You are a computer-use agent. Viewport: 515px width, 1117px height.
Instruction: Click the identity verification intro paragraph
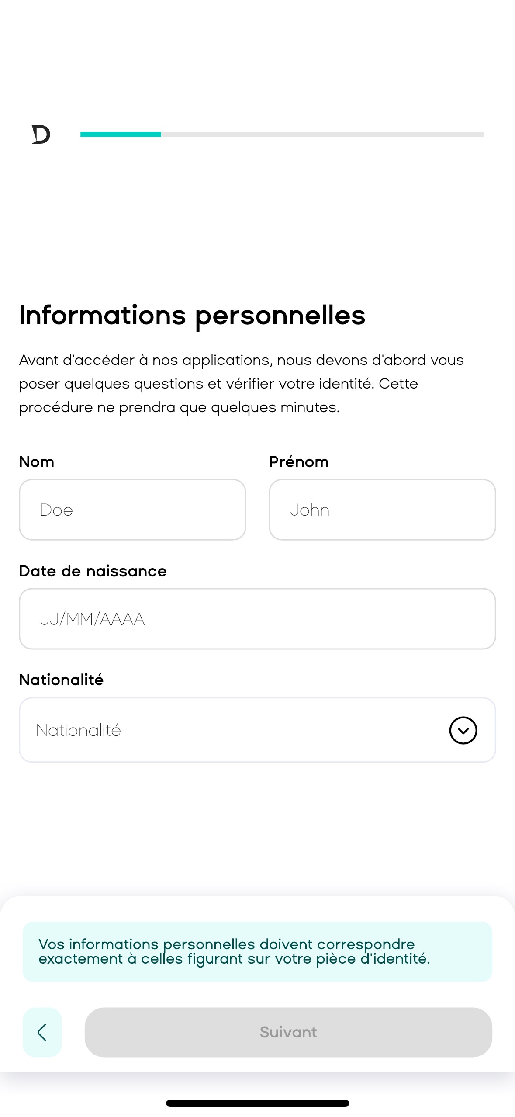coord(241,384)
